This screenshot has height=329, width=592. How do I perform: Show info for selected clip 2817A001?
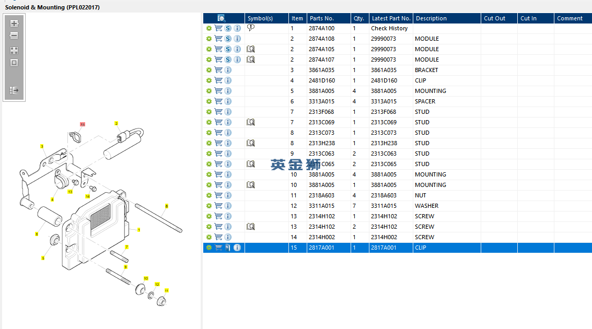pos(237,248)
